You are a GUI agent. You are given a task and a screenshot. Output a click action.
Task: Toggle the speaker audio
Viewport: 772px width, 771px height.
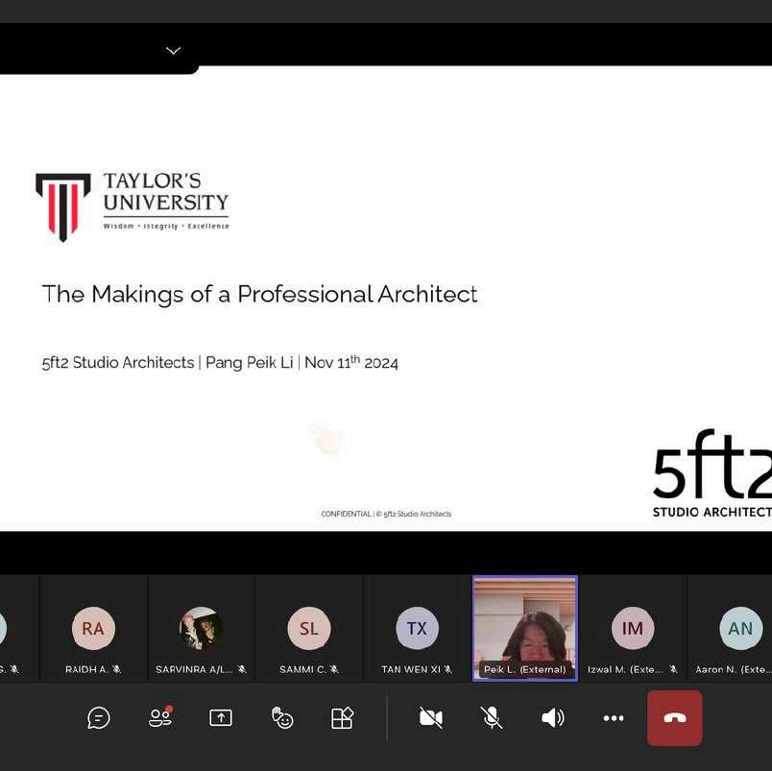[x=553, y=718]
